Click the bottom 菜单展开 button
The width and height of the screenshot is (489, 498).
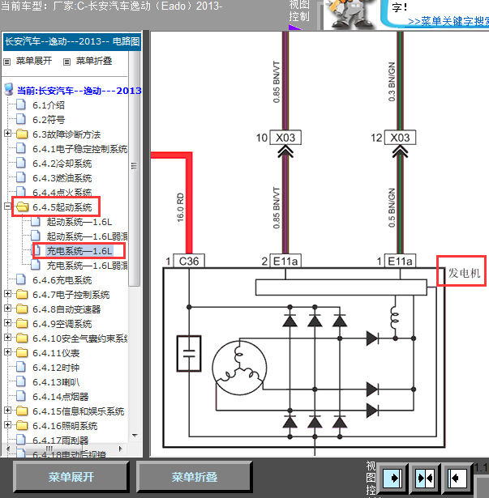click(x=71, y=477)
